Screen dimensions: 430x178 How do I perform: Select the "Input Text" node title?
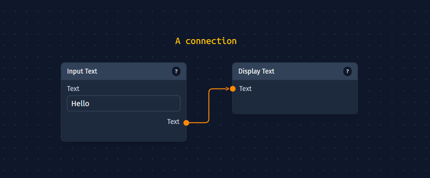82,71
